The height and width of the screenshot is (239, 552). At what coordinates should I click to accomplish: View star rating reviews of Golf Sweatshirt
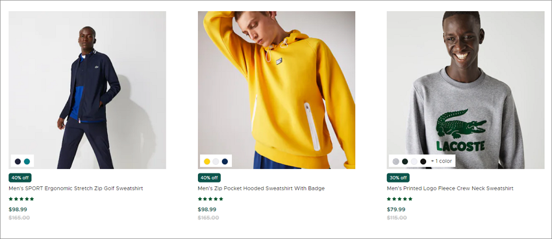click(x=21, y=199)
